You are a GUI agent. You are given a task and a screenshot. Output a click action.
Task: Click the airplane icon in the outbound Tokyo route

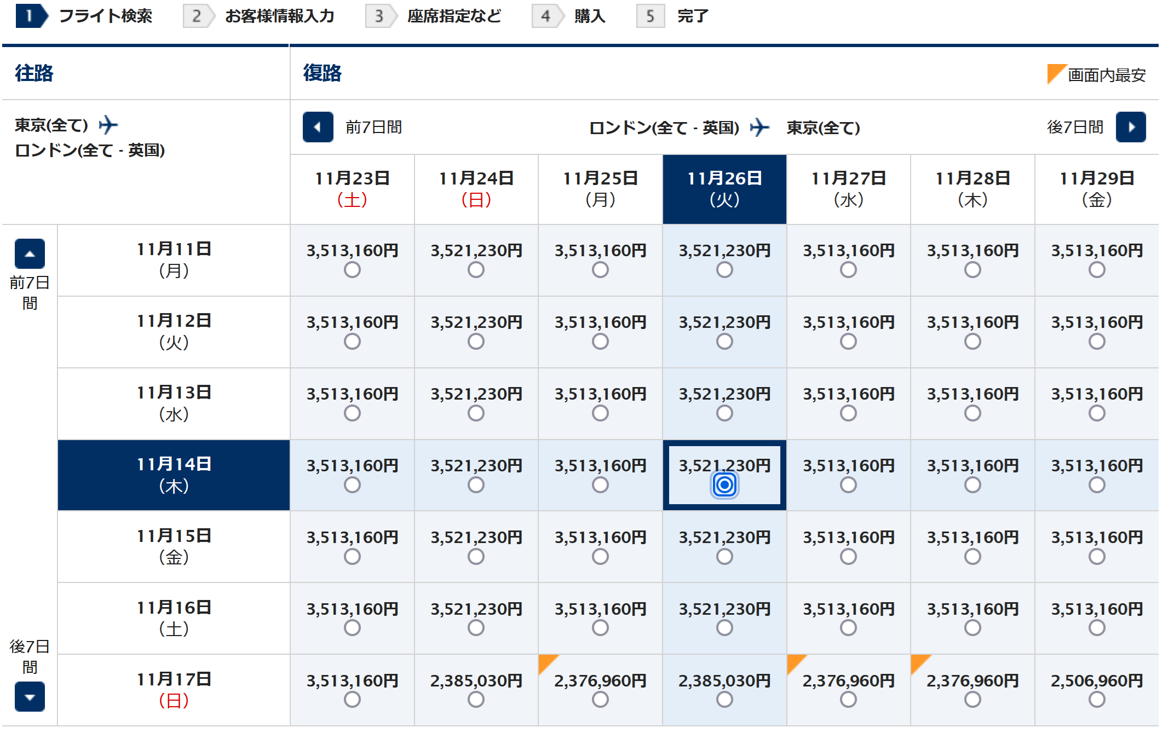click(x=108, y=125)
